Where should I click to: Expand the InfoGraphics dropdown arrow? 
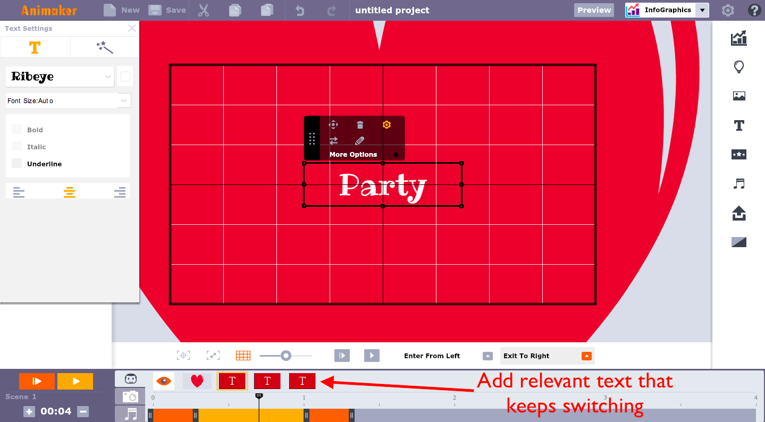click(x=702, y=10)
